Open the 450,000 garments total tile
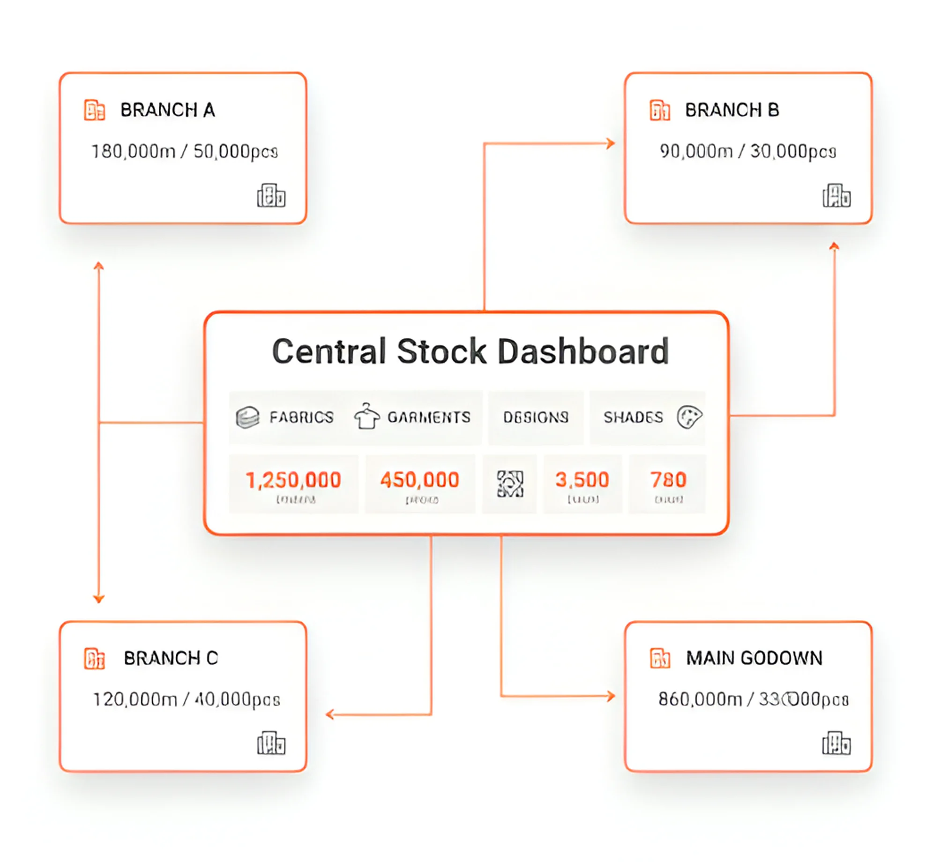Image resolution: width=941 pixels, height=862 pixels. 420,484
